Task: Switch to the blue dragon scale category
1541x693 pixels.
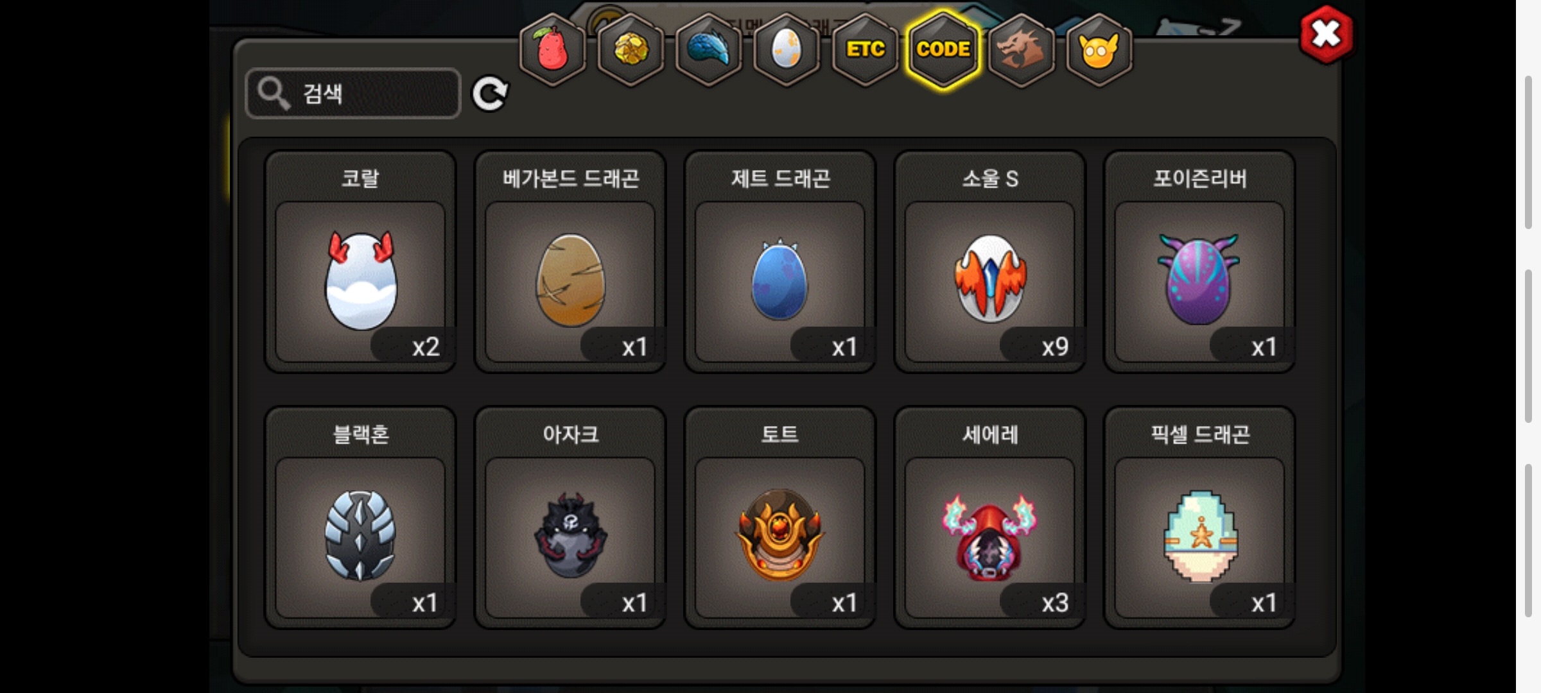Action: (708, 50)
